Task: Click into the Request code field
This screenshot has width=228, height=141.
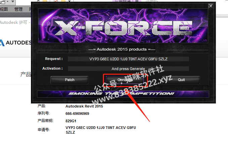Action: [x=128, y=59]
